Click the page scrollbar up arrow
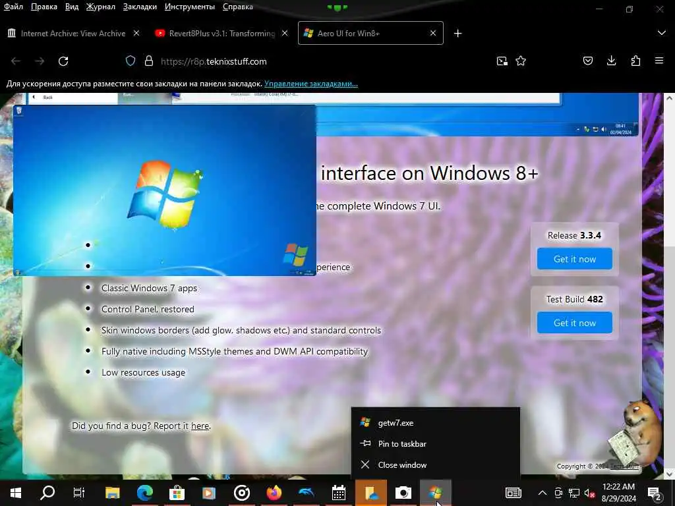 [x=670, y=98]
